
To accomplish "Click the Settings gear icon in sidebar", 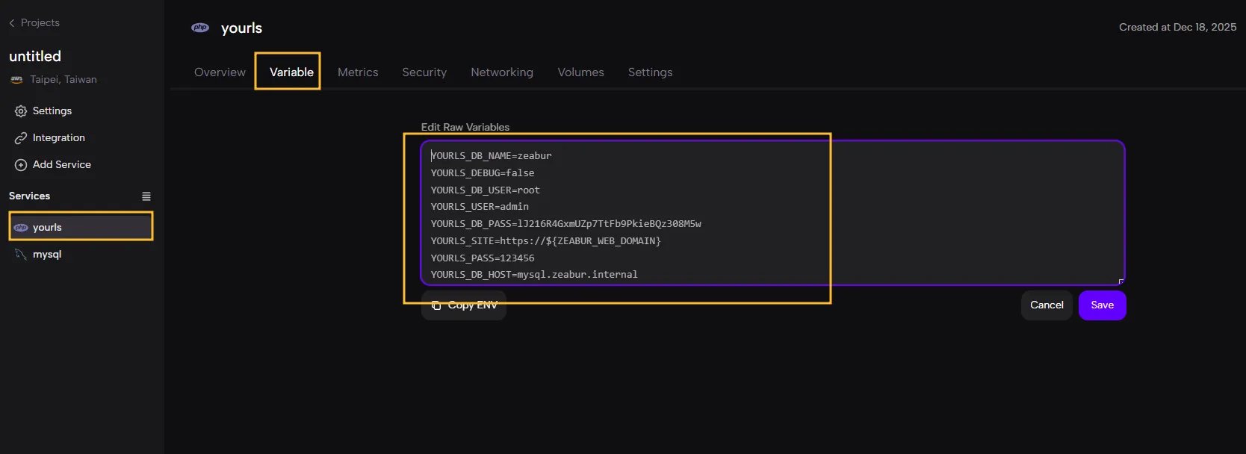I will 21,111.
